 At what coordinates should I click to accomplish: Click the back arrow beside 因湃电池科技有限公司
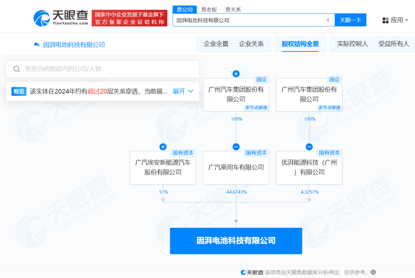click(37, 44)
